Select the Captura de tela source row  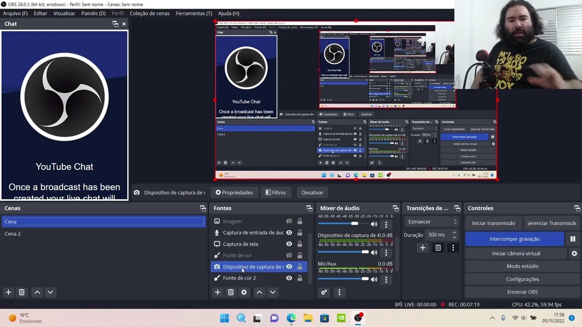pyautogui.click(x=259, y=244)
